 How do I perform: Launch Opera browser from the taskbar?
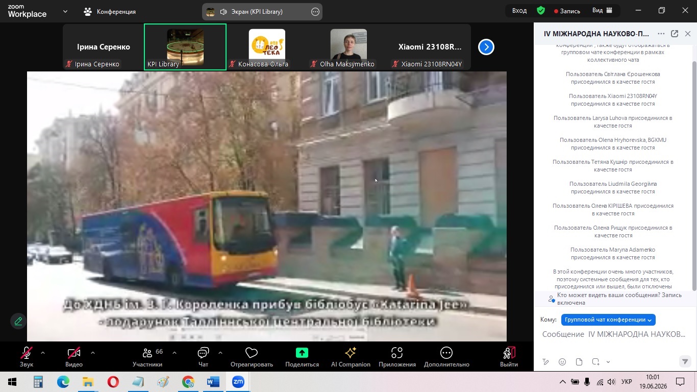[113, 382]
